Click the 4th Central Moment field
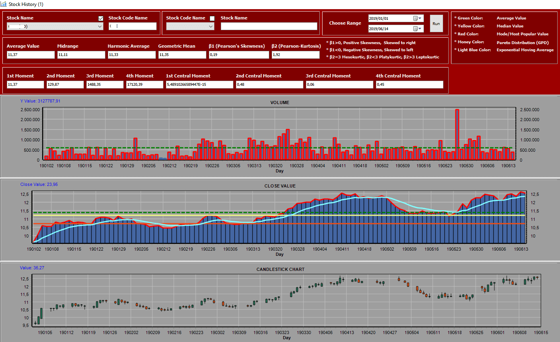This screenshot has height=342, width=560. point(410,85)
